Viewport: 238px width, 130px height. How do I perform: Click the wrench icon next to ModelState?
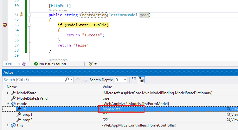13,93
